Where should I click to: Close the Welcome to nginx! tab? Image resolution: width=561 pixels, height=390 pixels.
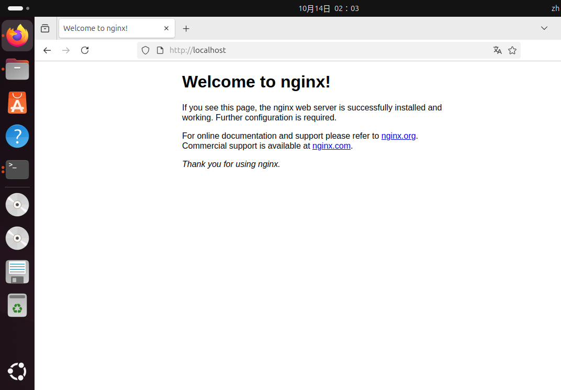(166, 28)
